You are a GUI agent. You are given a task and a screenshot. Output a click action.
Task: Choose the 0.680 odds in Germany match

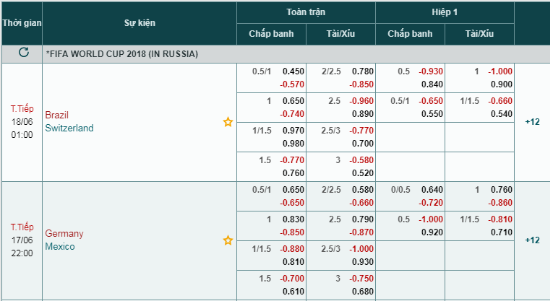coord(362,292)
